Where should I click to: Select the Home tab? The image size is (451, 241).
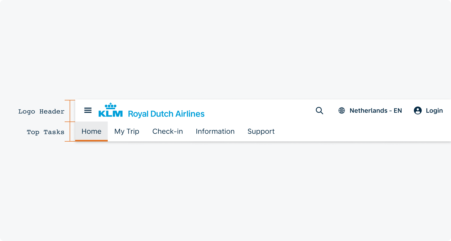[x=91, y=131]
